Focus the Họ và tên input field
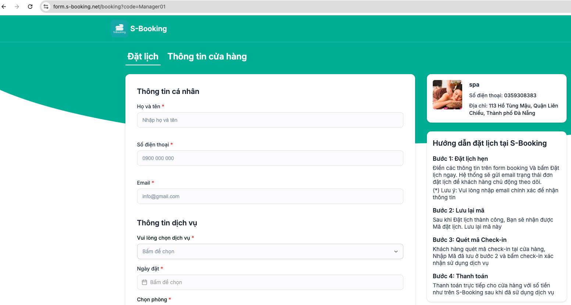This screenshot has width=571, height=305. (x=270, y=120)
